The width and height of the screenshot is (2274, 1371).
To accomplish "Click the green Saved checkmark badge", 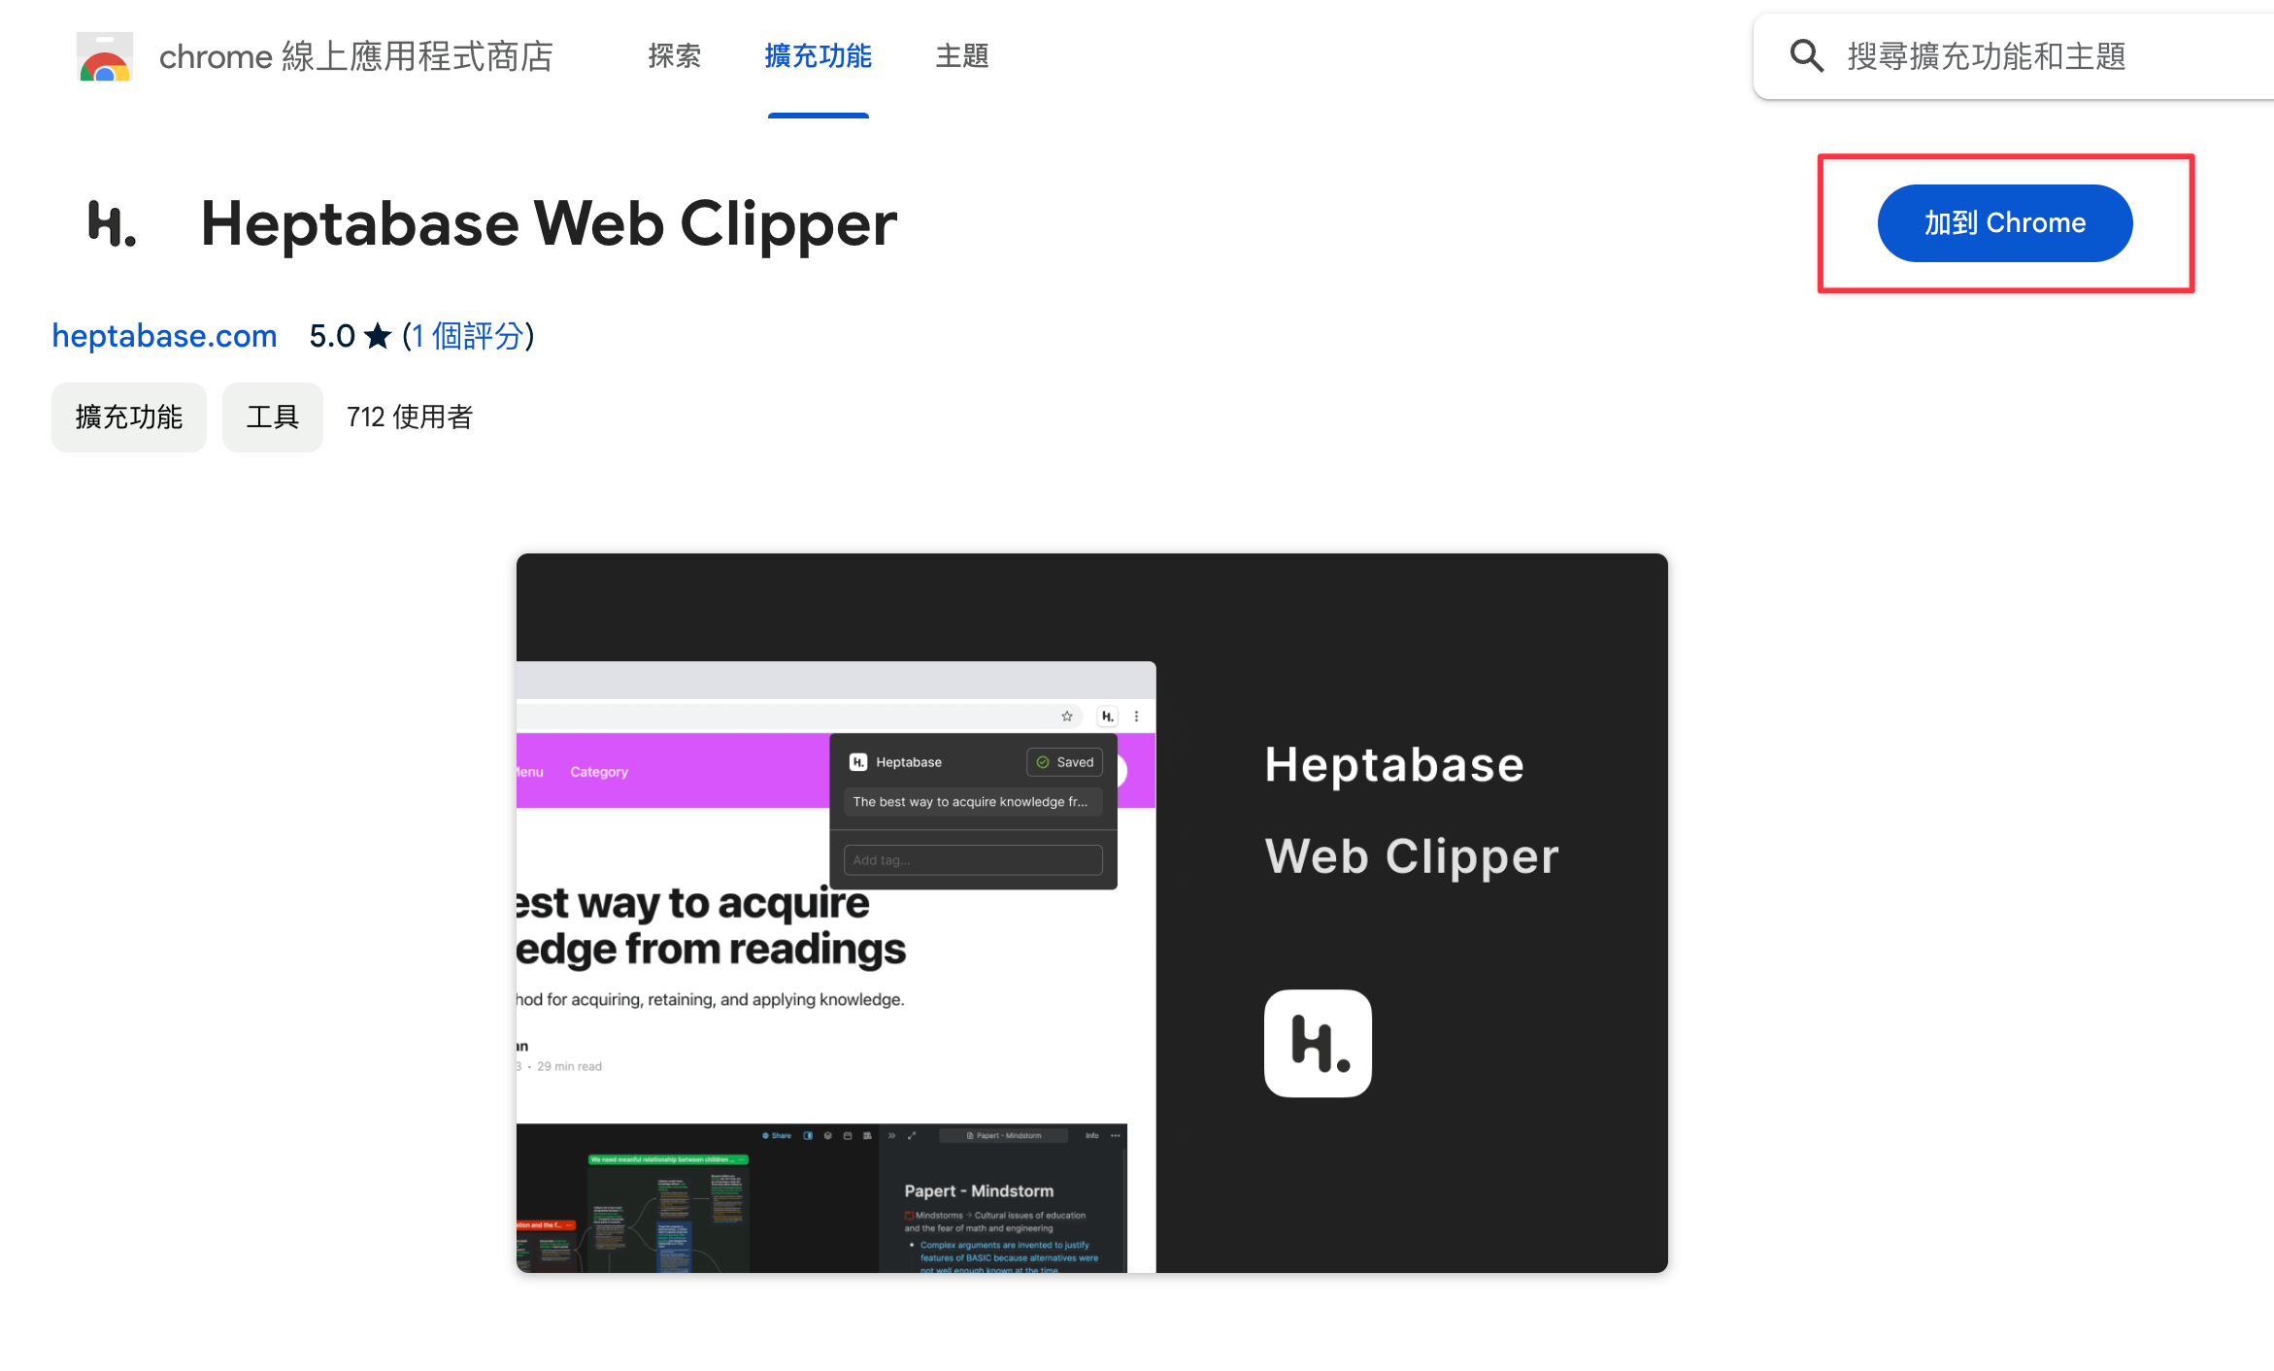I will (x=1064, y=761).
